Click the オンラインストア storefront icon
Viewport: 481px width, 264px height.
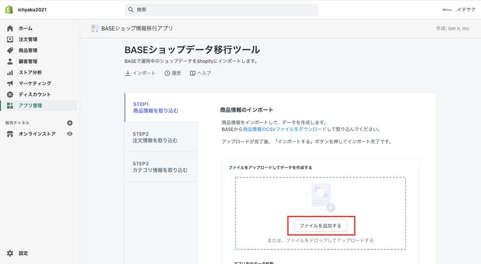click(x=10, y=134)
